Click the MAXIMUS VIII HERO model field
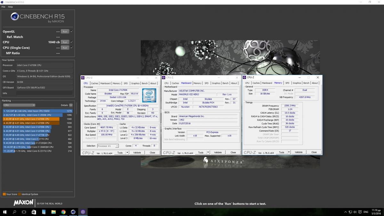384x216 pixels. pos(197,95)
